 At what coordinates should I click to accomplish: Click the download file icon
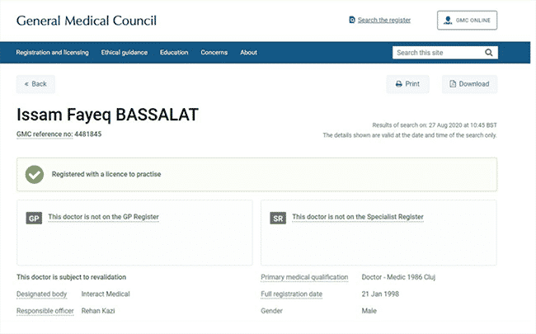pos(453,84)
